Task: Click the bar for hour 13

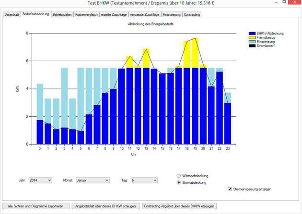Action: 146,97
